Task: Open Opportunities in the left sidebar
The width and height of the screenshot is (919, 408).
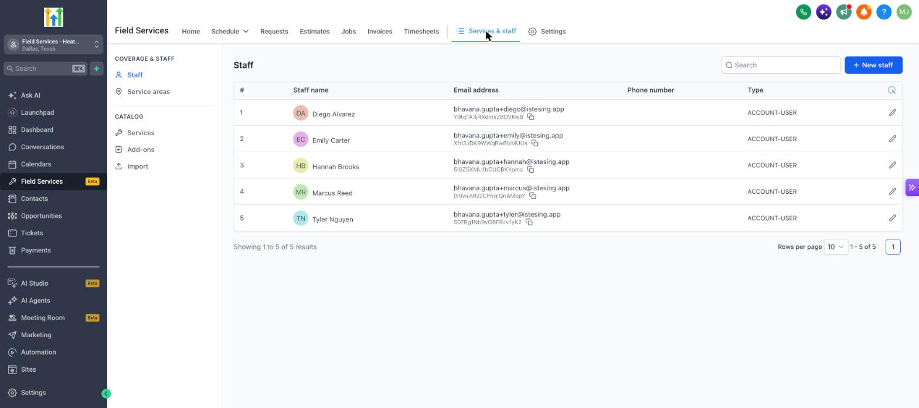Action: pyautogui.click(x=41, y=216)
